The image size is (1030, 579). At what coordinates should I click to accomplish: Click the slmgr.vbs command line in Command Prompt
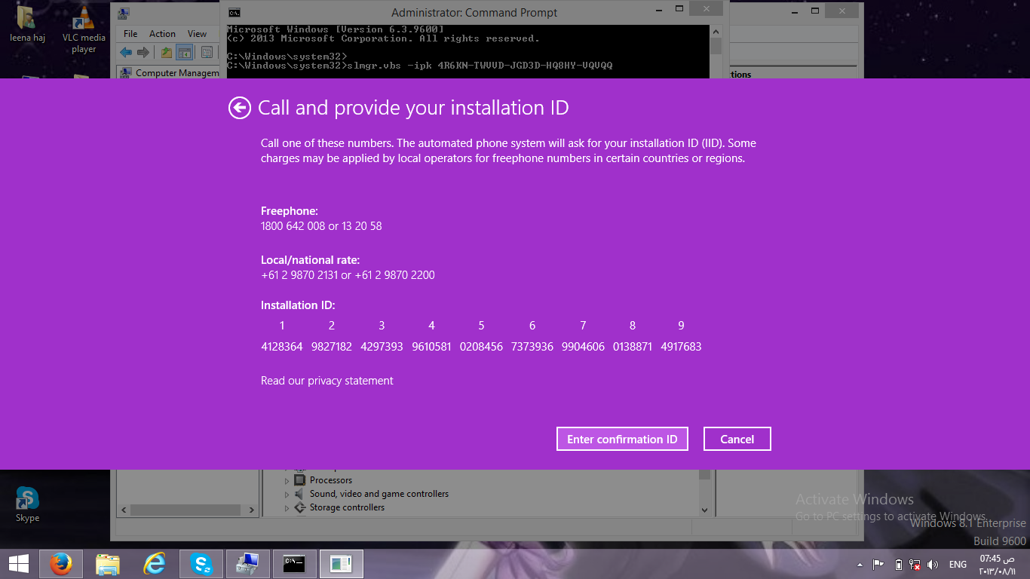click(x=420, y=66)
